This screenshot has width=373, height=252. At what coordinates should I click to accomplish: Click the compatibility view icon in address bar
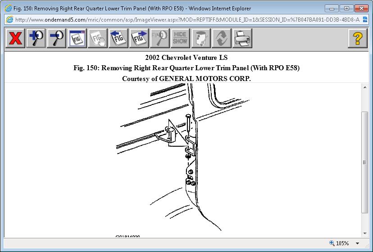[365, 20]
